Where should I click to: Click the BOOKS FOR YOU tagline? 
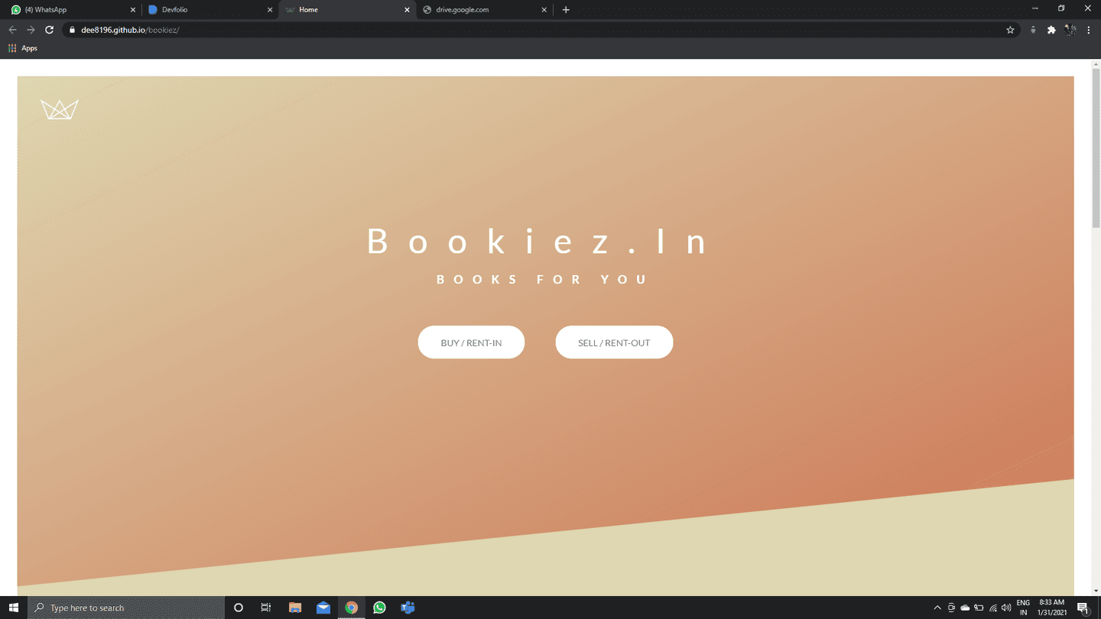click(542, 280)
